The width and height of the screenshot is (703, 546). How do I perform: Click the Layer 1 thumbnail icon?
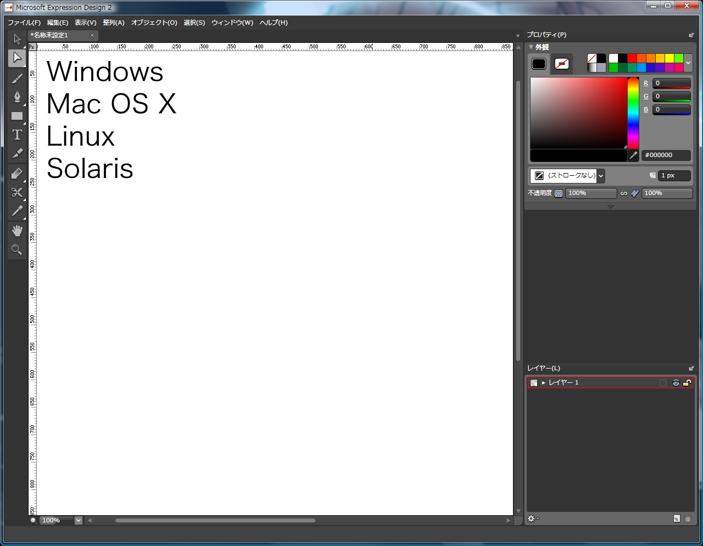click(534, 383)
